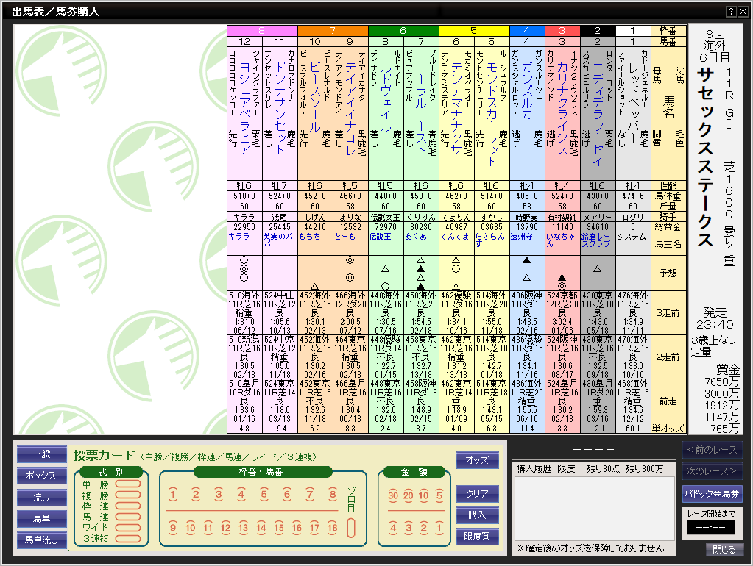Mark the ゾロ目 oval on the card
This screenshot has height=566, width=753.
click(x=352, y=527)
